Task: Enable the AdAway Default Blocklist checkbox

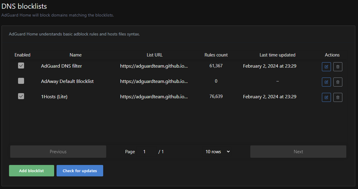Action: 21,81
